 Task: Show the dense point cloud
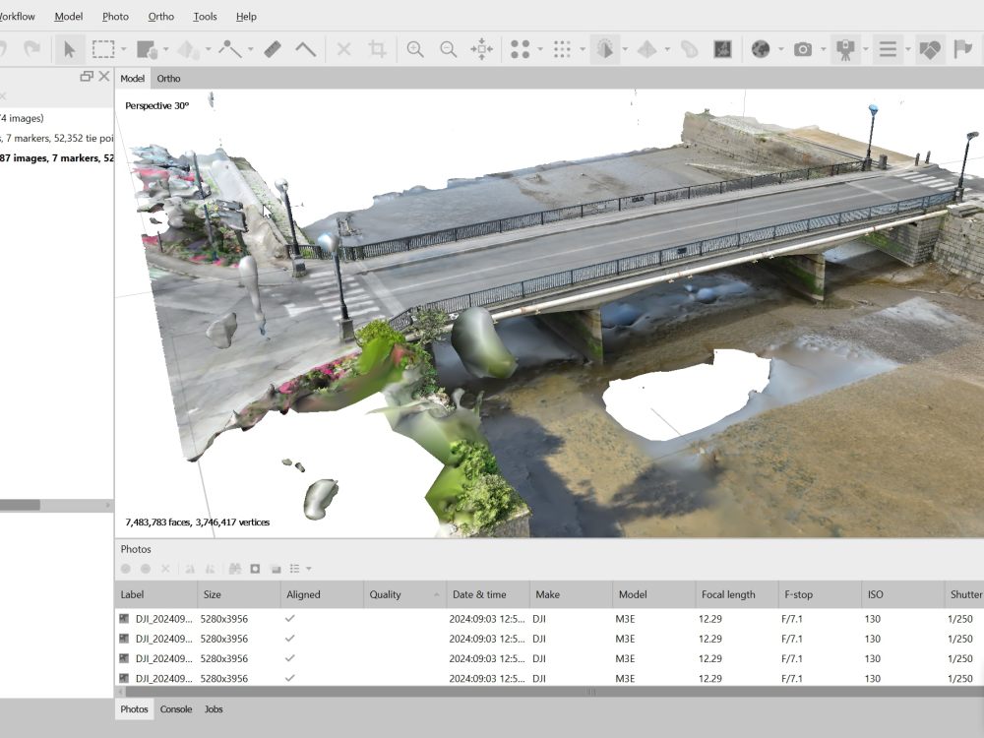click(x=562, y=49)
